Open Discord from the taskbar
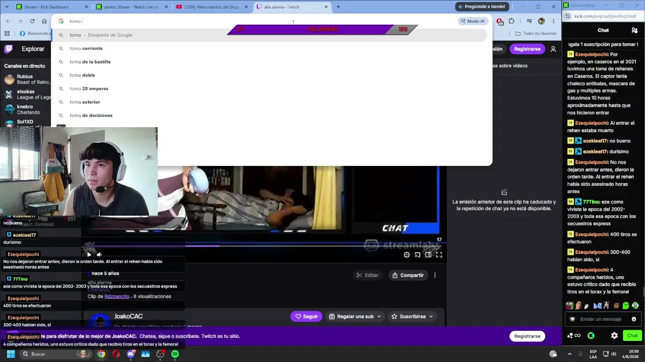 131,354
